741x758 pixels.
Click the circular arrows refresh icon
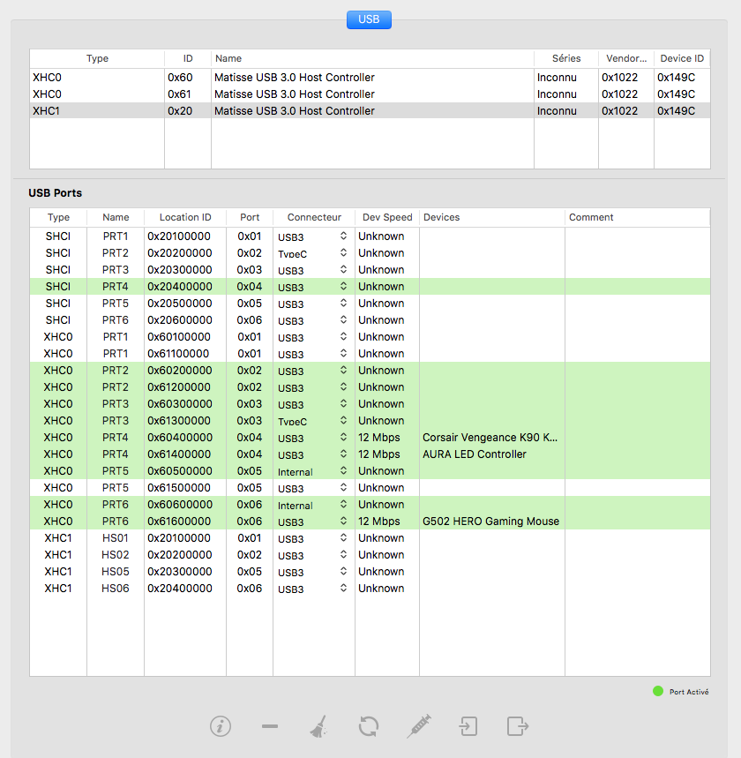tap(369, 726)
